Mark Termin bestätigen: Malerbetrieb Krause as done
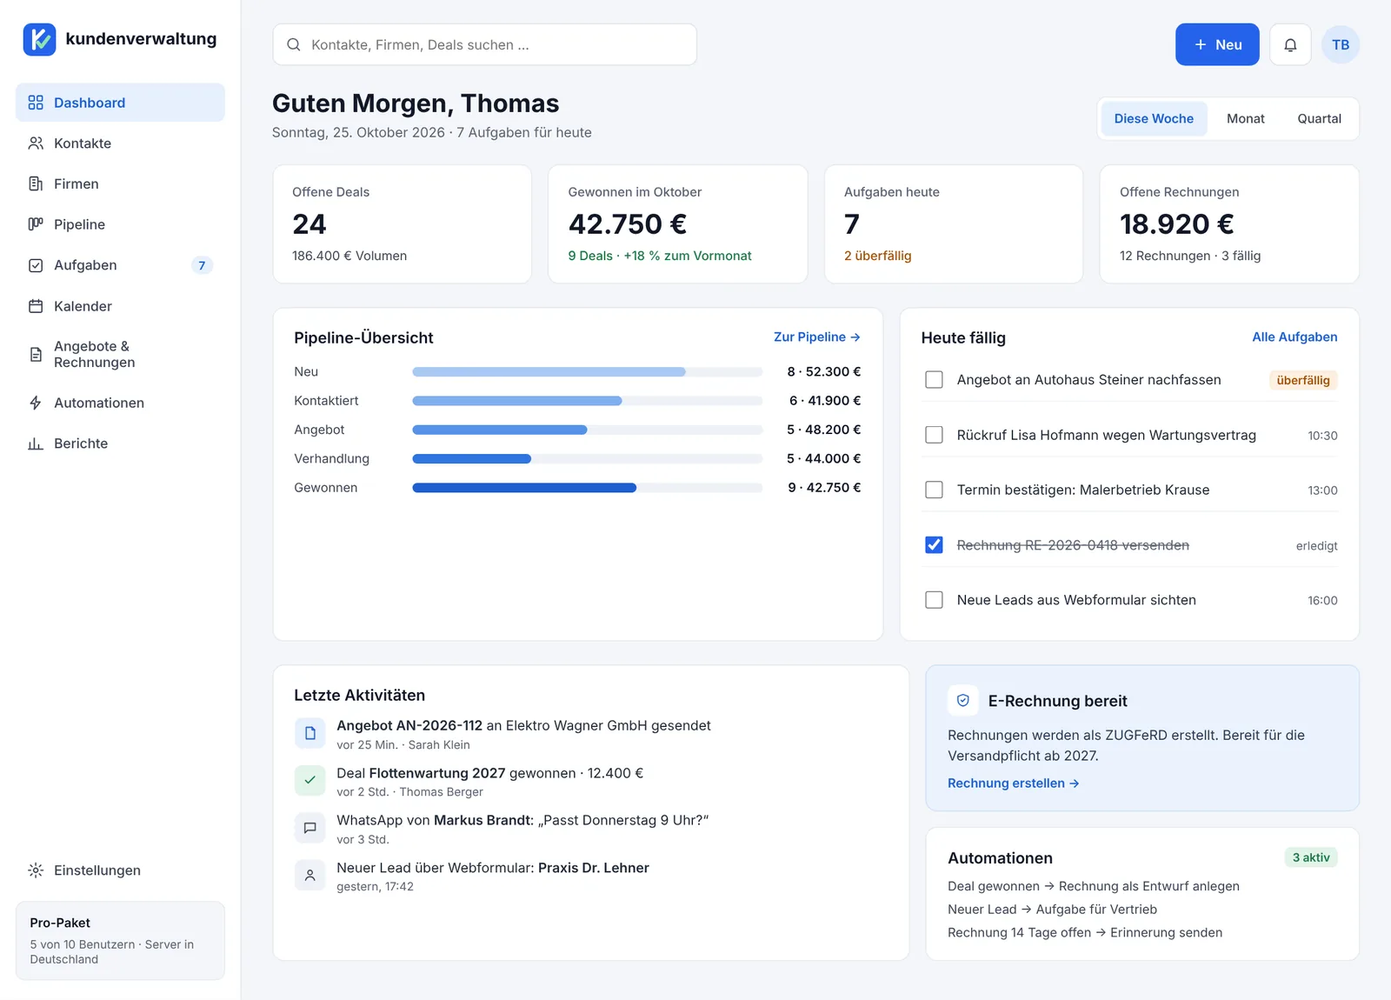This screenshot has height=1000, width=1391. pyautogui.click(x=934, y=490)
